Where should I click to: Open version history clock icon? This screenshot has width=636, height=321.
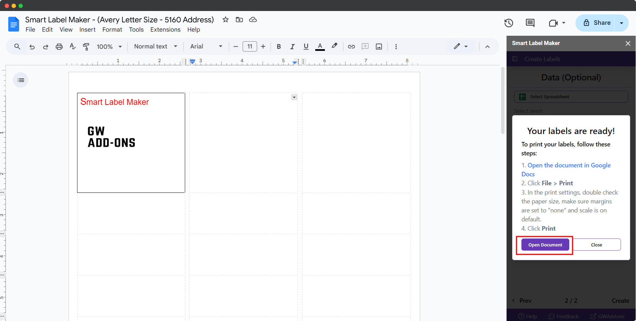509,23
